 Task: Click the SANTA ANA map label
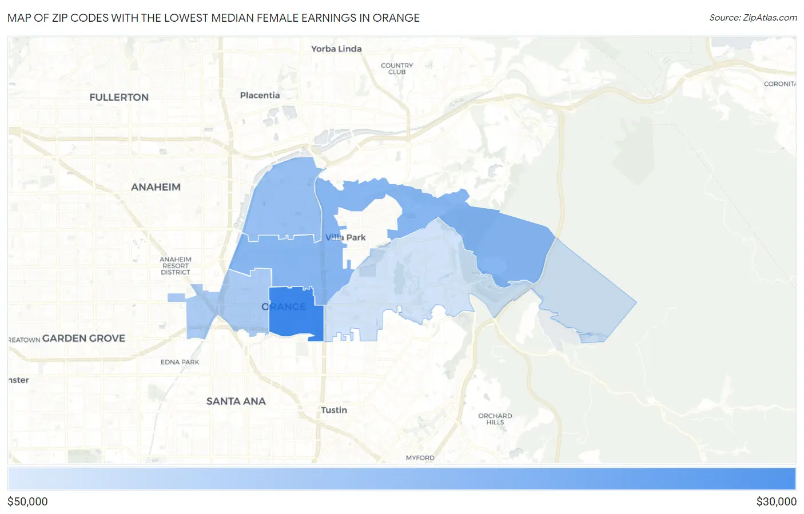coord(236,401)
